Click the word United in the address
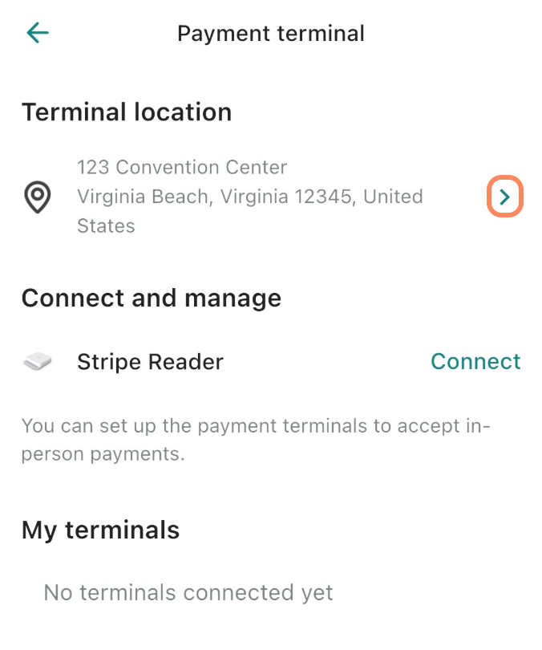 tap(393, 197)
